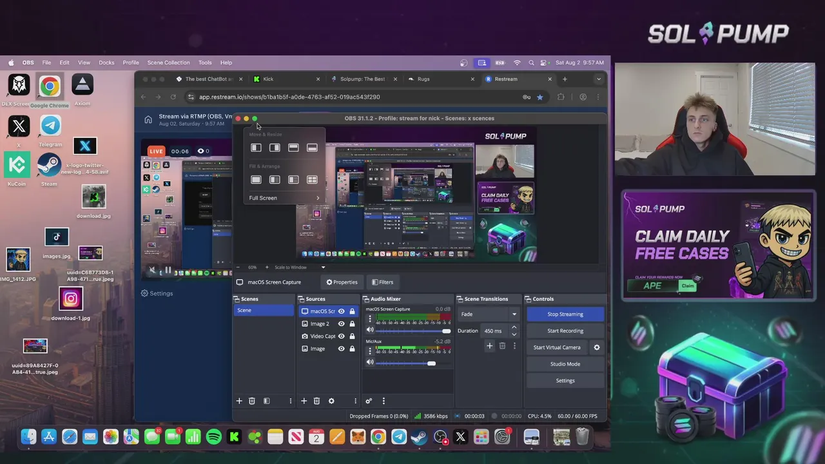825x464 pixels.
Task: Hide the Image 2 source
Action: [x=341, y=324]
